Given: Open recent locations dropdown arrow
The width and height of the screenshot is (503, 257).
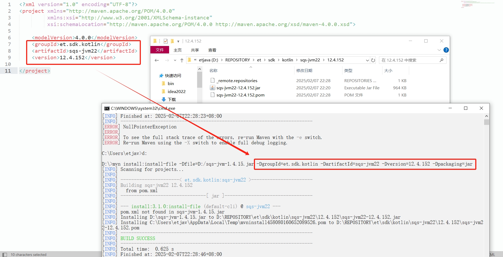Looking at the screenshot, I should (175, 60).
